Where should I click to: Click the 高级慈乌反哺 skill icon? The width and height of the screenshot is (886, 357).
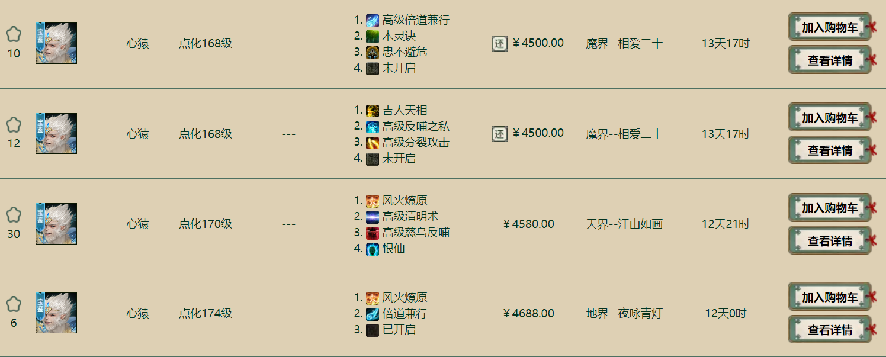tap(372, 233)
